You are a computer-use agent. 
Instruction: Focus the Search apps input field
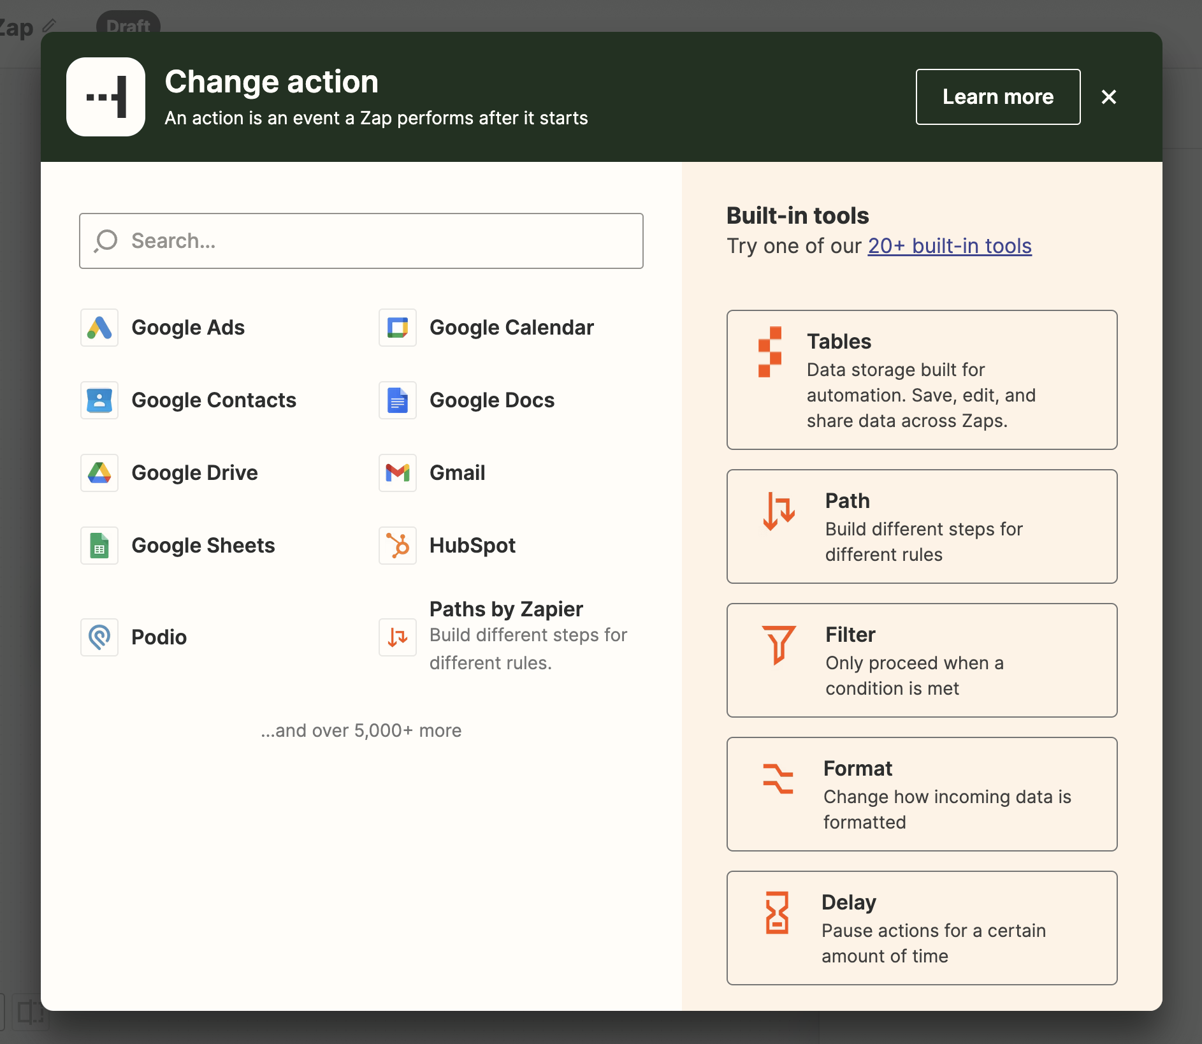(361, 241)
